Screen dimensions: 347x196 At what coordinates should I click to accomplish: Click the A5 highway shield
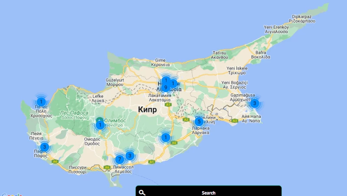coord(174,143)
